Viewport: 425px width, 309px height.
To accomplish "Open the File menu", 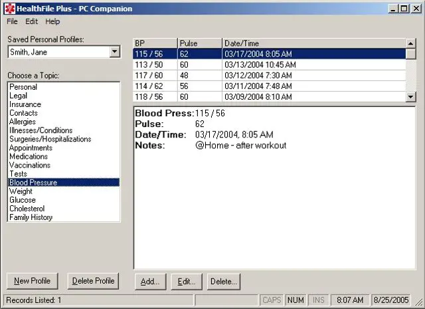I will click(x=12, y=21).
